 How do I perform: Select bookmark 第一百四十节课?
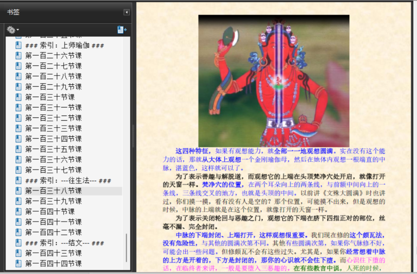point(50,212)
